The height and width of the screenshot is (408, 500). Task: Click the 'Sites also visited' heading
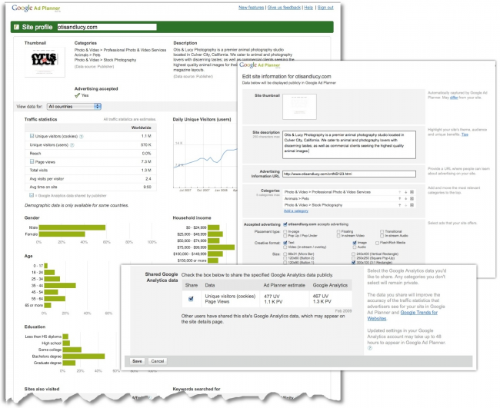(42, 389)
